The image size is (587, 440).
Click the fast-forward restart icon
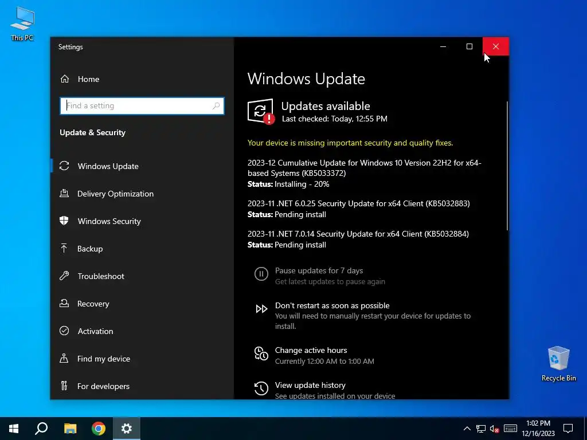pos(261,309)
